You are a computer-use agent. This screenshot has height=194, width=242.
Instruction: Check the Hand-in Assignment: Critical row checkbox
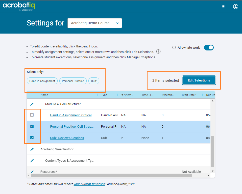tap(32, 115)
